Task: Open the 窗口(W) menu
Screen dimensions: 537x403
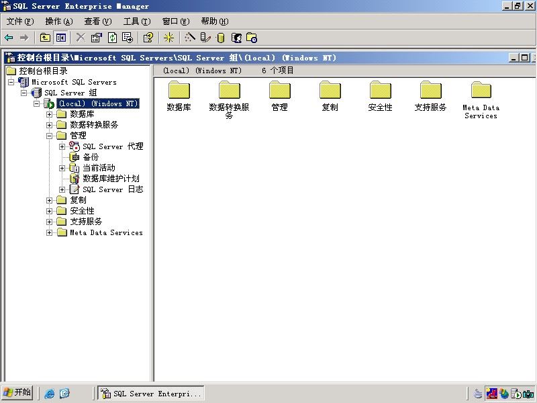Action: pyautogui.click(x=176, y=21)
